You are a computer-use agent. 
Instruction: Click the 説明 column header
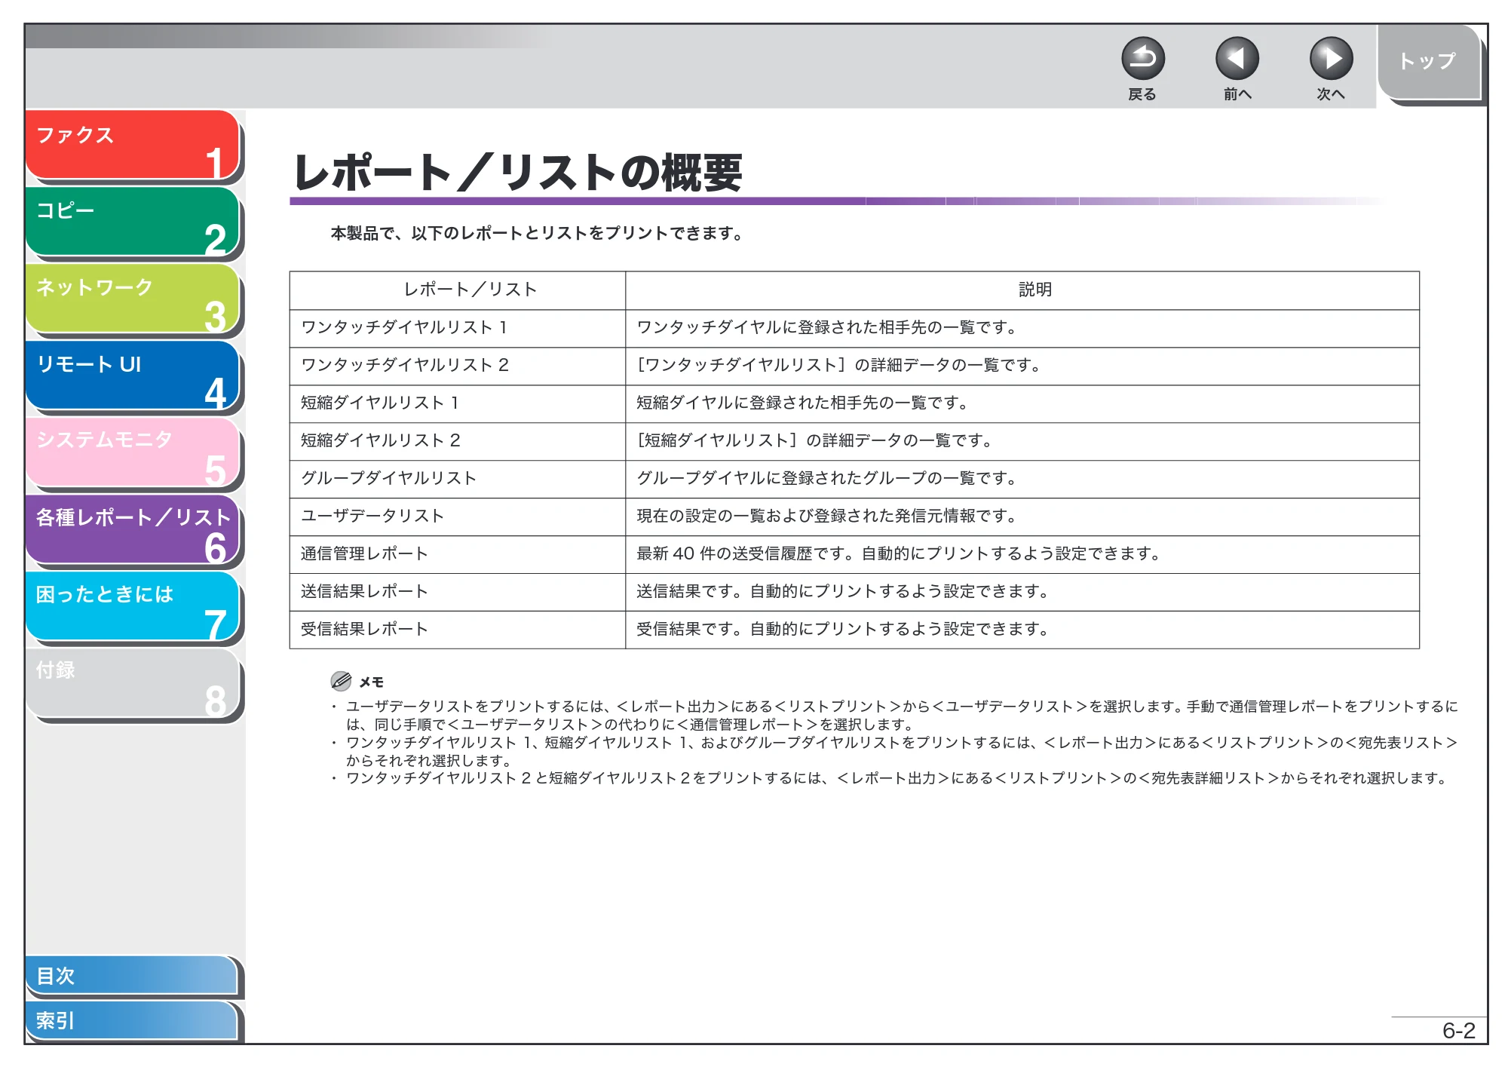click(x=1022, y=290)
